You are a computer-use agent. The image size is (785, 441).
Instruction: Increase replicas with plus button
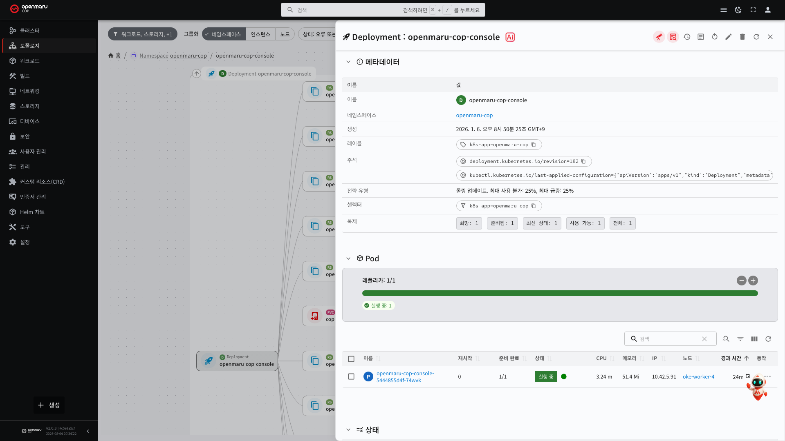tap(753, 281)
